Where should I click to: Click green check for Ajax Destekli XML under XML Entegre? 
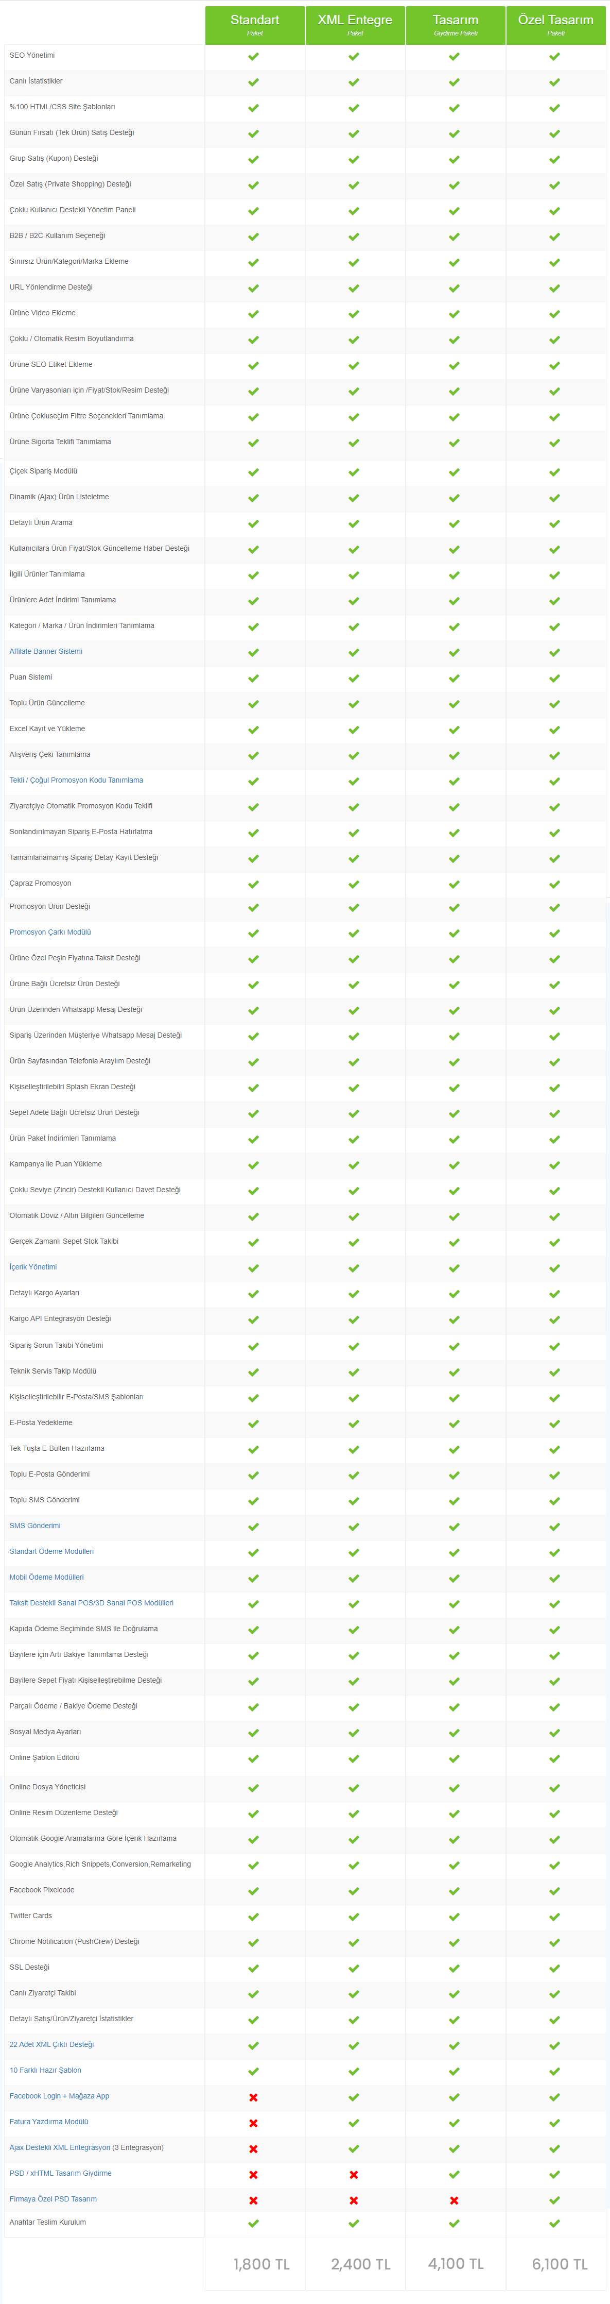tap(354, 2148)
